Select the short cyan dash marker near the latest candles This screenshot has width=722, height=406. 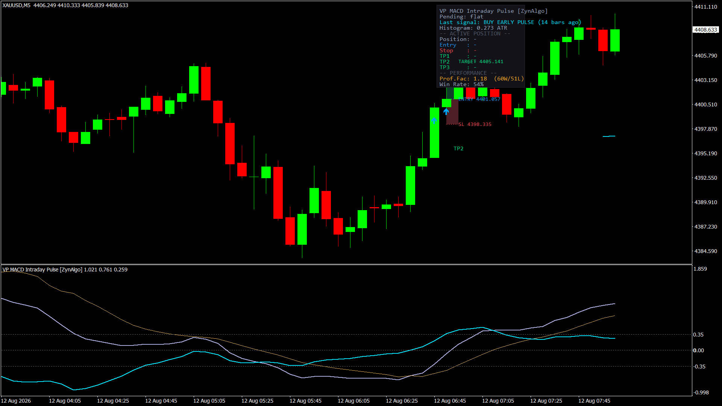click(x=609, y=136)
